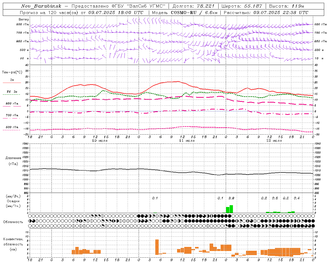Click the (мм/1ч.) precipitation unit label
This screenshot has height=262, width=328.
click(x=13, y=206)
